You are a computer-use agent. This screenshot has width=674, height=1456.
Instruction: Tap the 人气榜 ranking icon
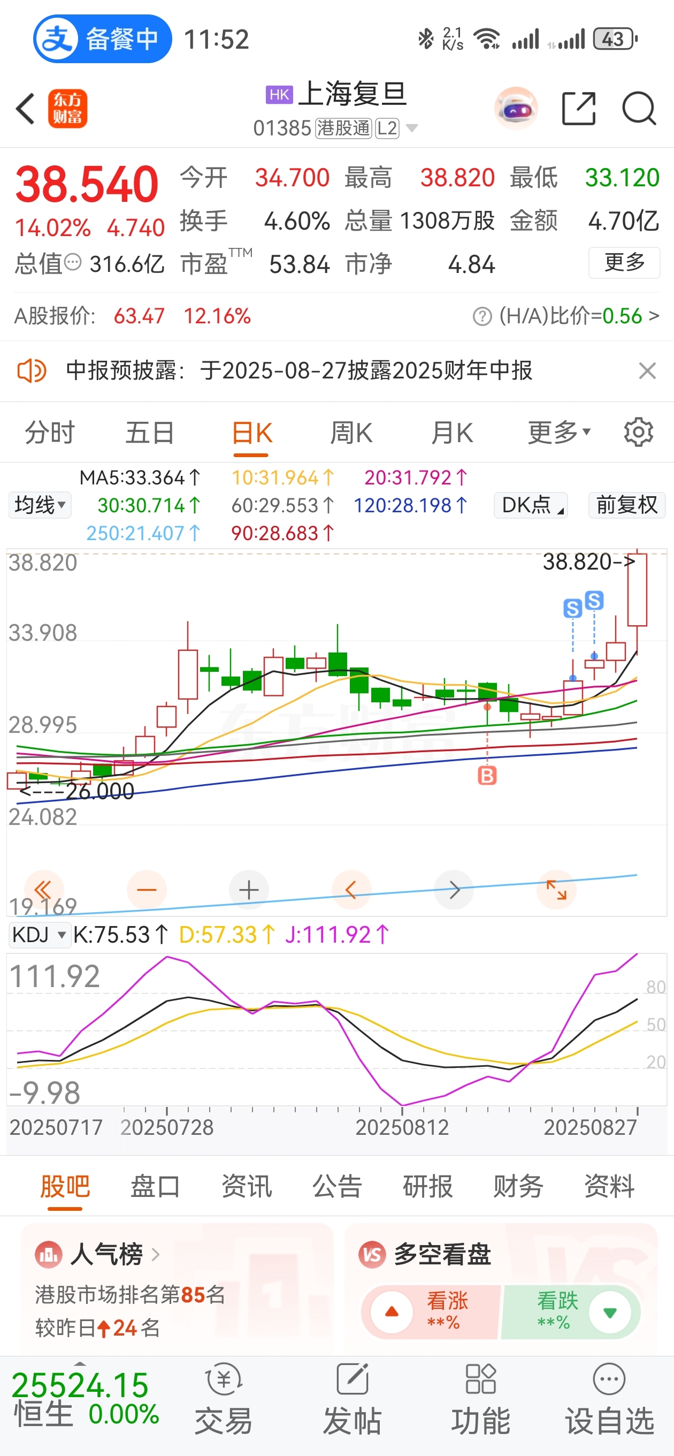tap(49, 1255)
